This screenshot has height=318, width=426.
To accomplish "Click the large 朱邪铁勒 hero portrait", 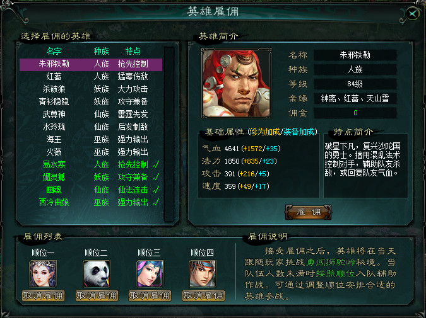I will point(236,84).
